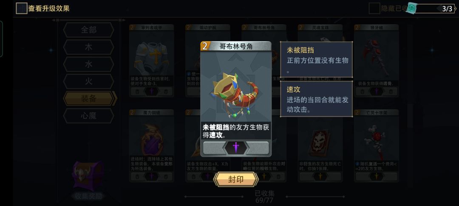Click the goblin horn artwork on the card
Image resolution: width=459 pixels, height=206 pixels.
tap(236, 95)
